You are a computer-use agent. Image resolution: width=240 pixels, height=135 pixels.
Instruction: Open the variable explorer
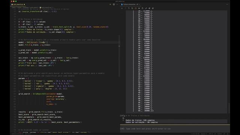[139, 8]
